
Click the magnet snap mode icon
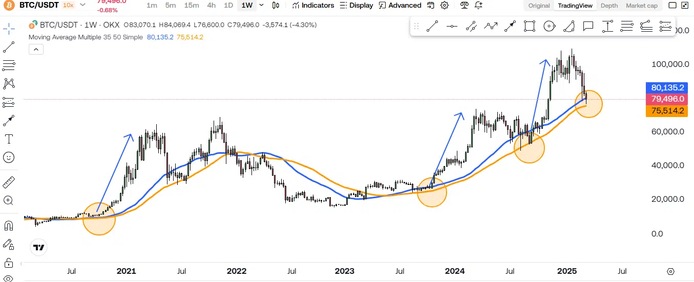(x=9, y=225)
